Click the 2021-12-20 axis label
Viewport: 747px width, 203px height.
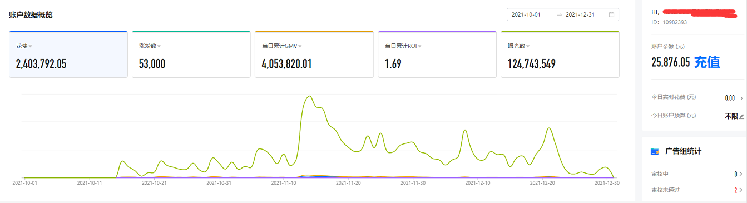tap(543, 182)
